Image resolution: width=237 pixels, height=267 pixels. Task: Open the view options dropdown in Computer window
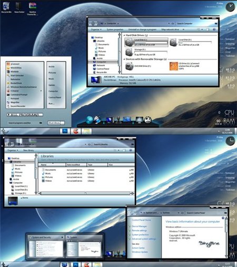pos(202,29)
